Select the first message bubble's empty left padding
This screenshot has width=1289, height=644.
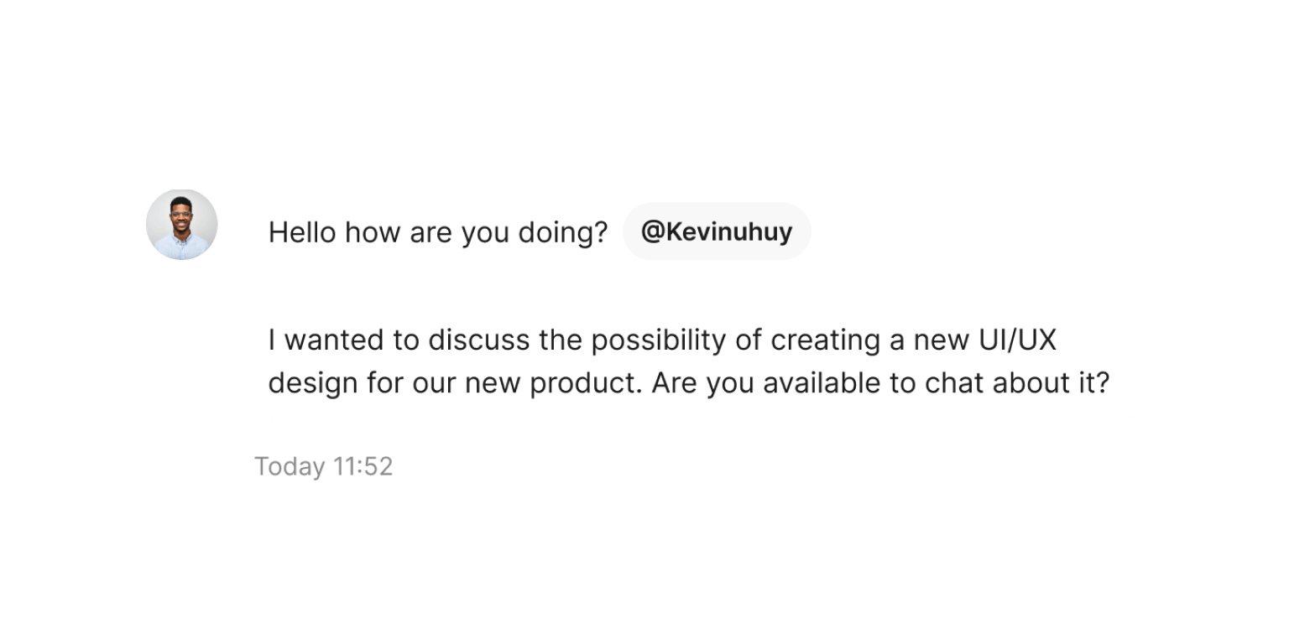tap(260, 232)
